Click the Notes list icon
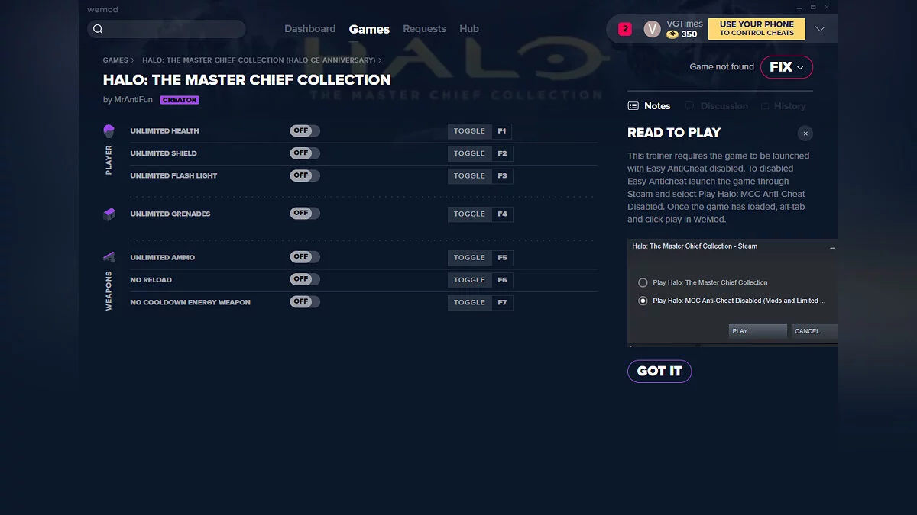Viewport: 917px width, 515px height. coord(633,106)
